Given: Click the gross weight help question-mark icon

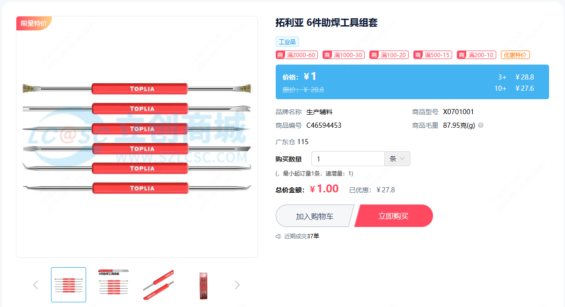Looking at the screenshot, I should [x=481, y=125].
